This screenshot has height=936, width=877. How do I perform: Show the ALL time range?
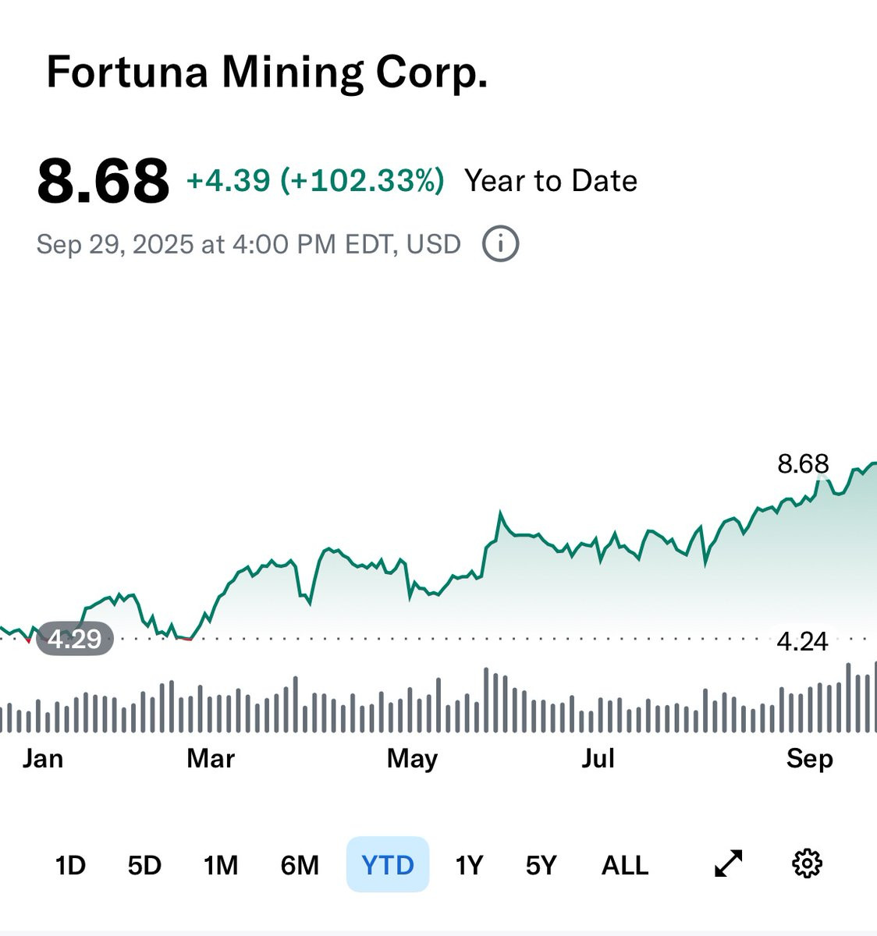coord(625,865)
